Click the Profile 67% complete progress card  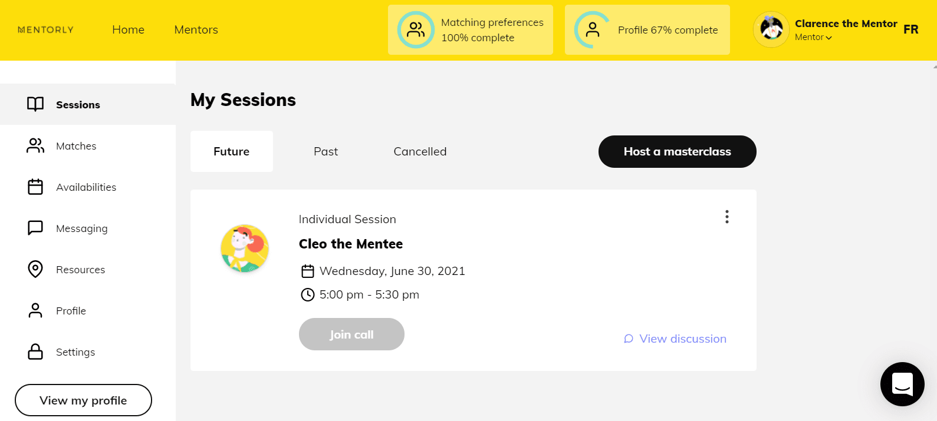pyautogui.click(x=647, y=30)
